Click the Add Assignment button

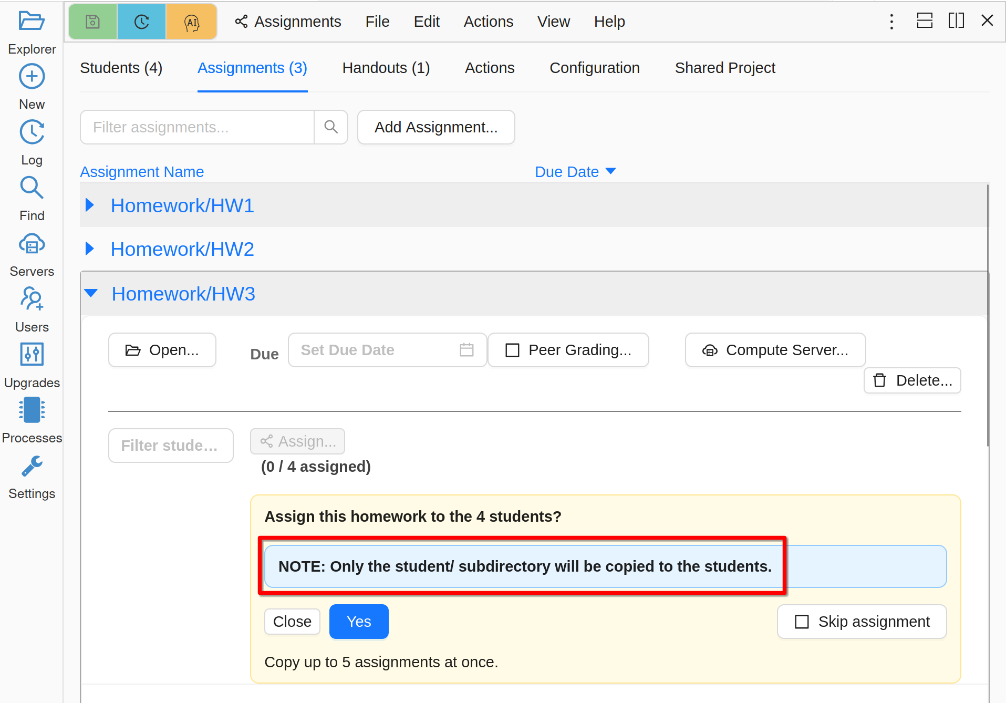click(x=435, y=127)
